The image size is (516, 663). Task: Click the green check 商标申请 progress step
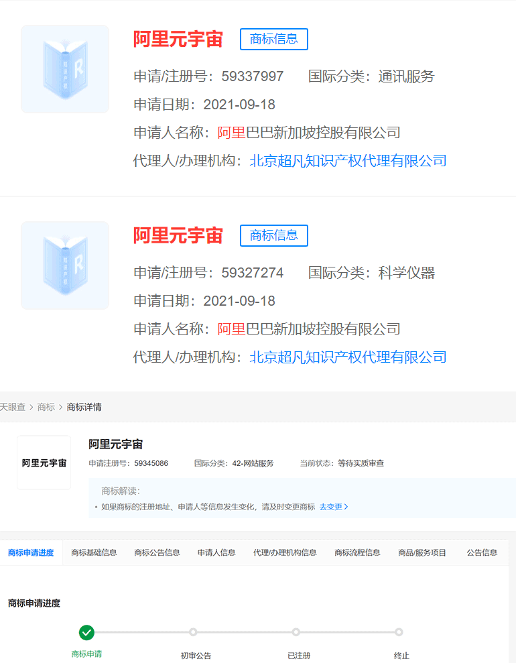[x=86, y=633]
